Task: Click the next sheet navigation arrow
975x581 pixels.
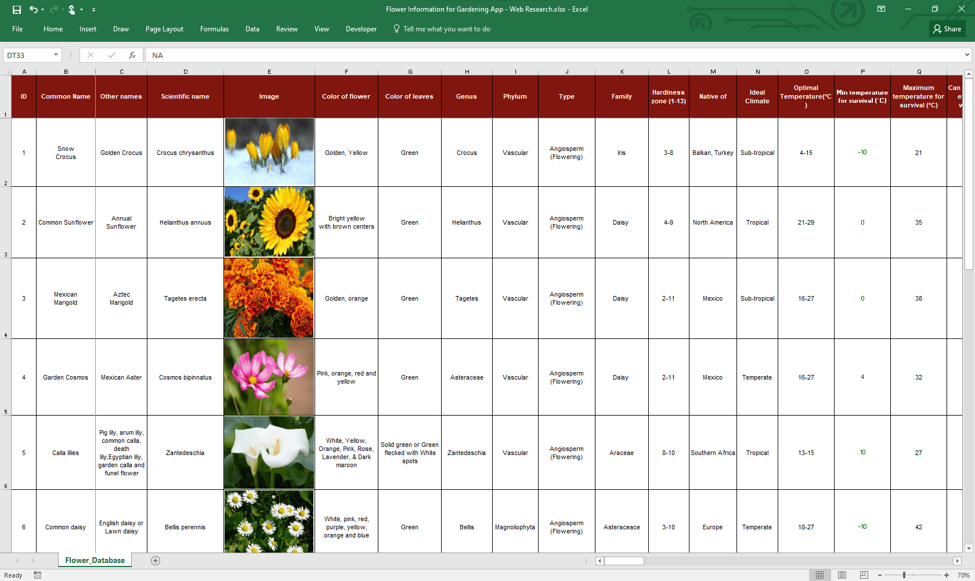Action: click(33, 561)
